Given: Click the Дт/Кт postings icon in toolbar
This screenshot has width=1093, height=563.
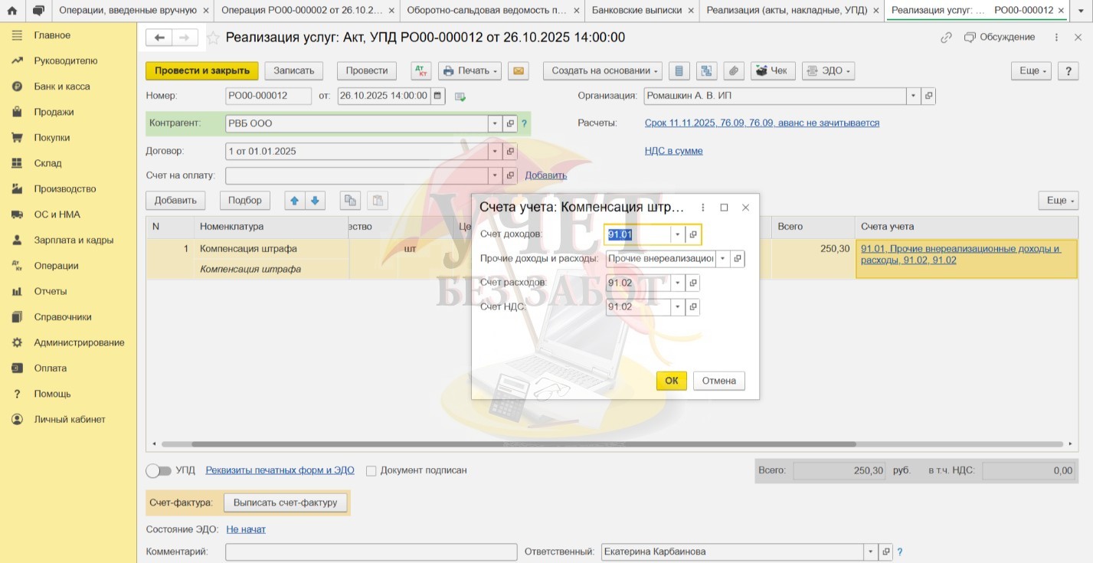Looking at the screenshot, I should (421, 70).
